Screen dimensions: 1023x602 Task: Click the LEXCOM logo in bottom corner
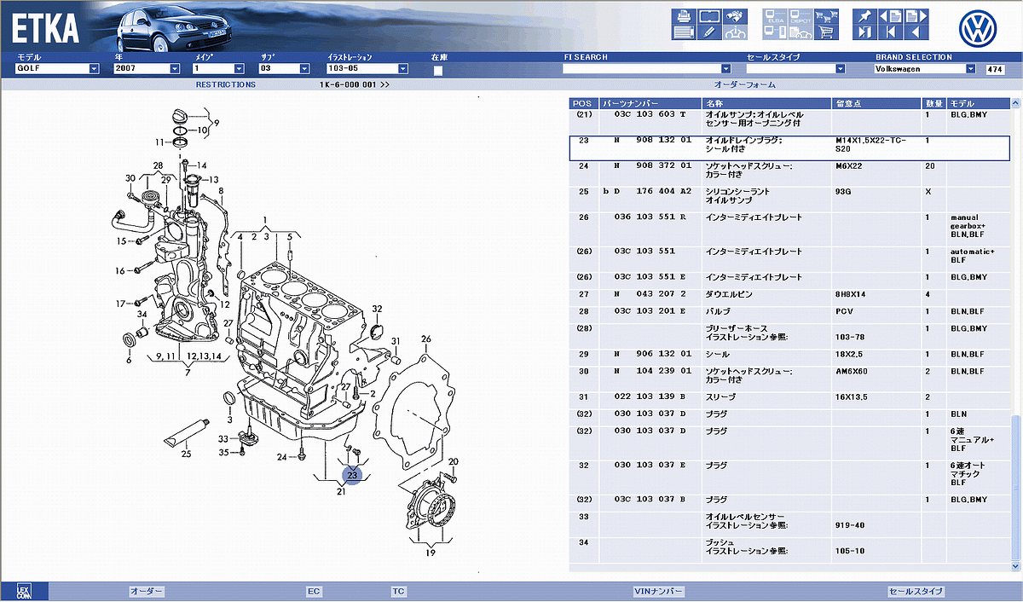23,591
